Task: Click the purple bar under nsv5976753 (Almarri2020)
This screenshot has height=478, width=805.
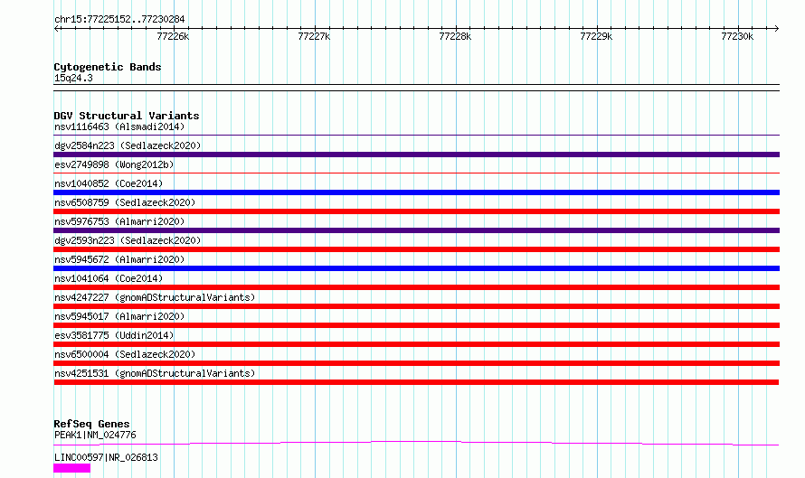Action: click(416, 230)
